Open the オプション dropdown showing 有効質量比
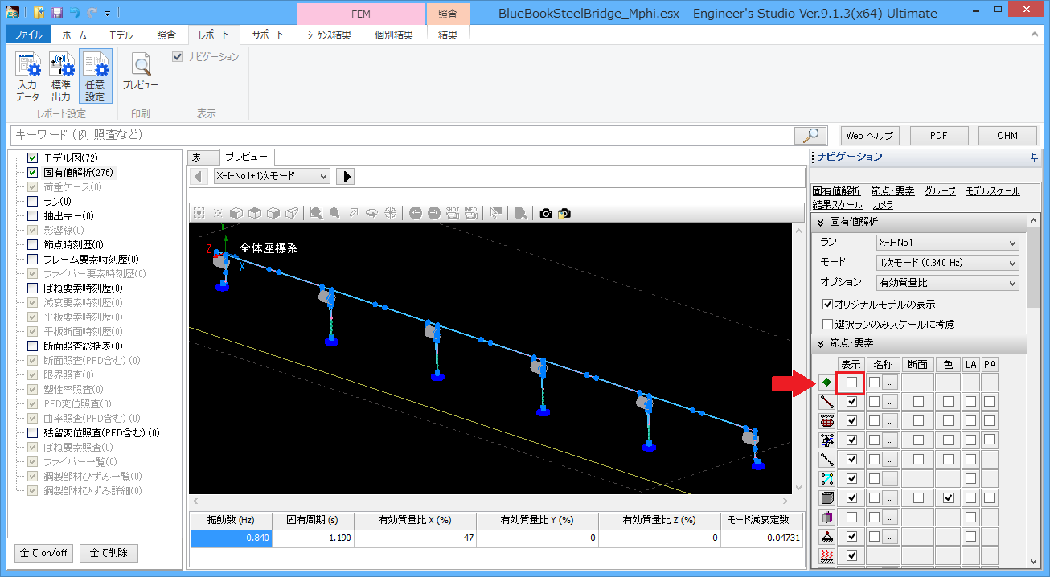The height and width of the screenshot is (577, 1050). click(x=947, y=283)
